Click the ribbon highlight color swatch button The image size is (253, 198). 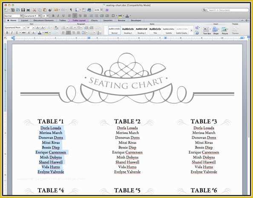pyautogui.click(x=46, y=33)
